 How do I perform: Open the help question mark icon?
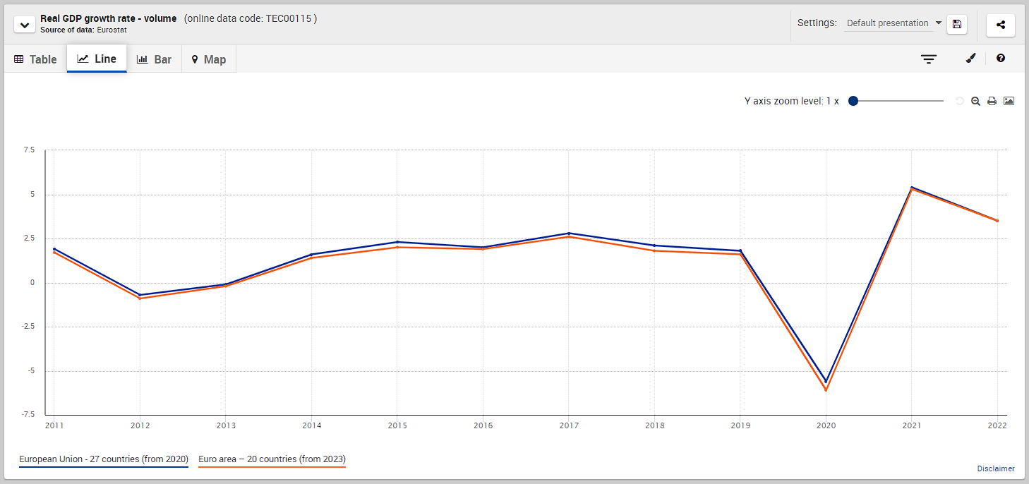(x=1001, y=59)
